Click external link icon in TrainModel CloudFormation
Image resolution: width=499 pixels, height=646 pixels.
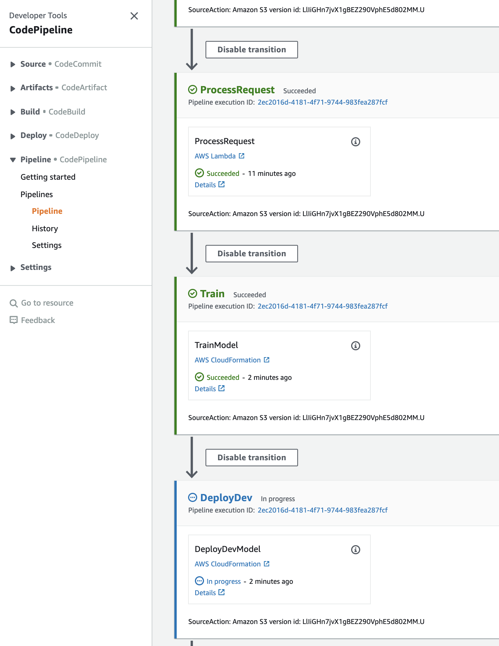point(267,360)
